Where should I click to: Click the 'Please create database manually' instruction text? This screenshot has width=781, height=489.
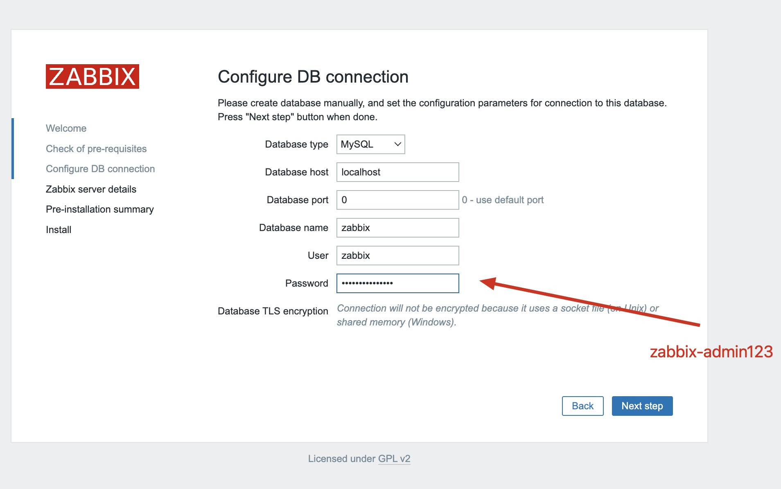[442, 110]
